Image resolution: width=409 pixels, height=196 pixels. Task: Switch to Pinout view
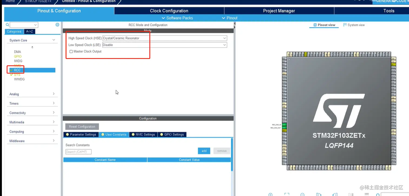point(324,25)
